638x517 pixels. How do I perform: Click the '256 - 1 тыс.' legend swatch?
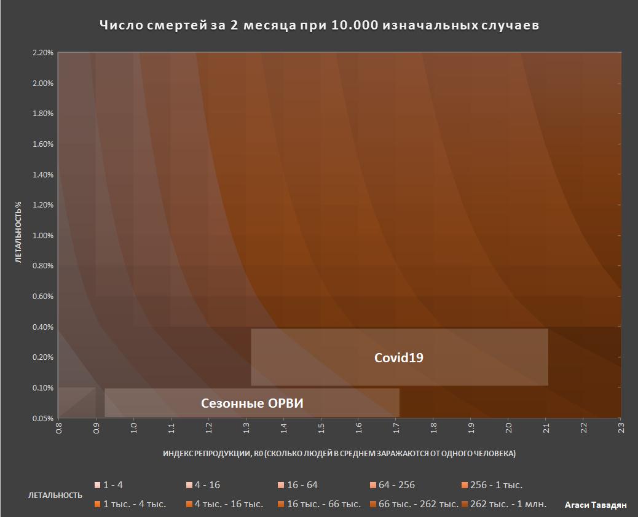pos(465,485)
